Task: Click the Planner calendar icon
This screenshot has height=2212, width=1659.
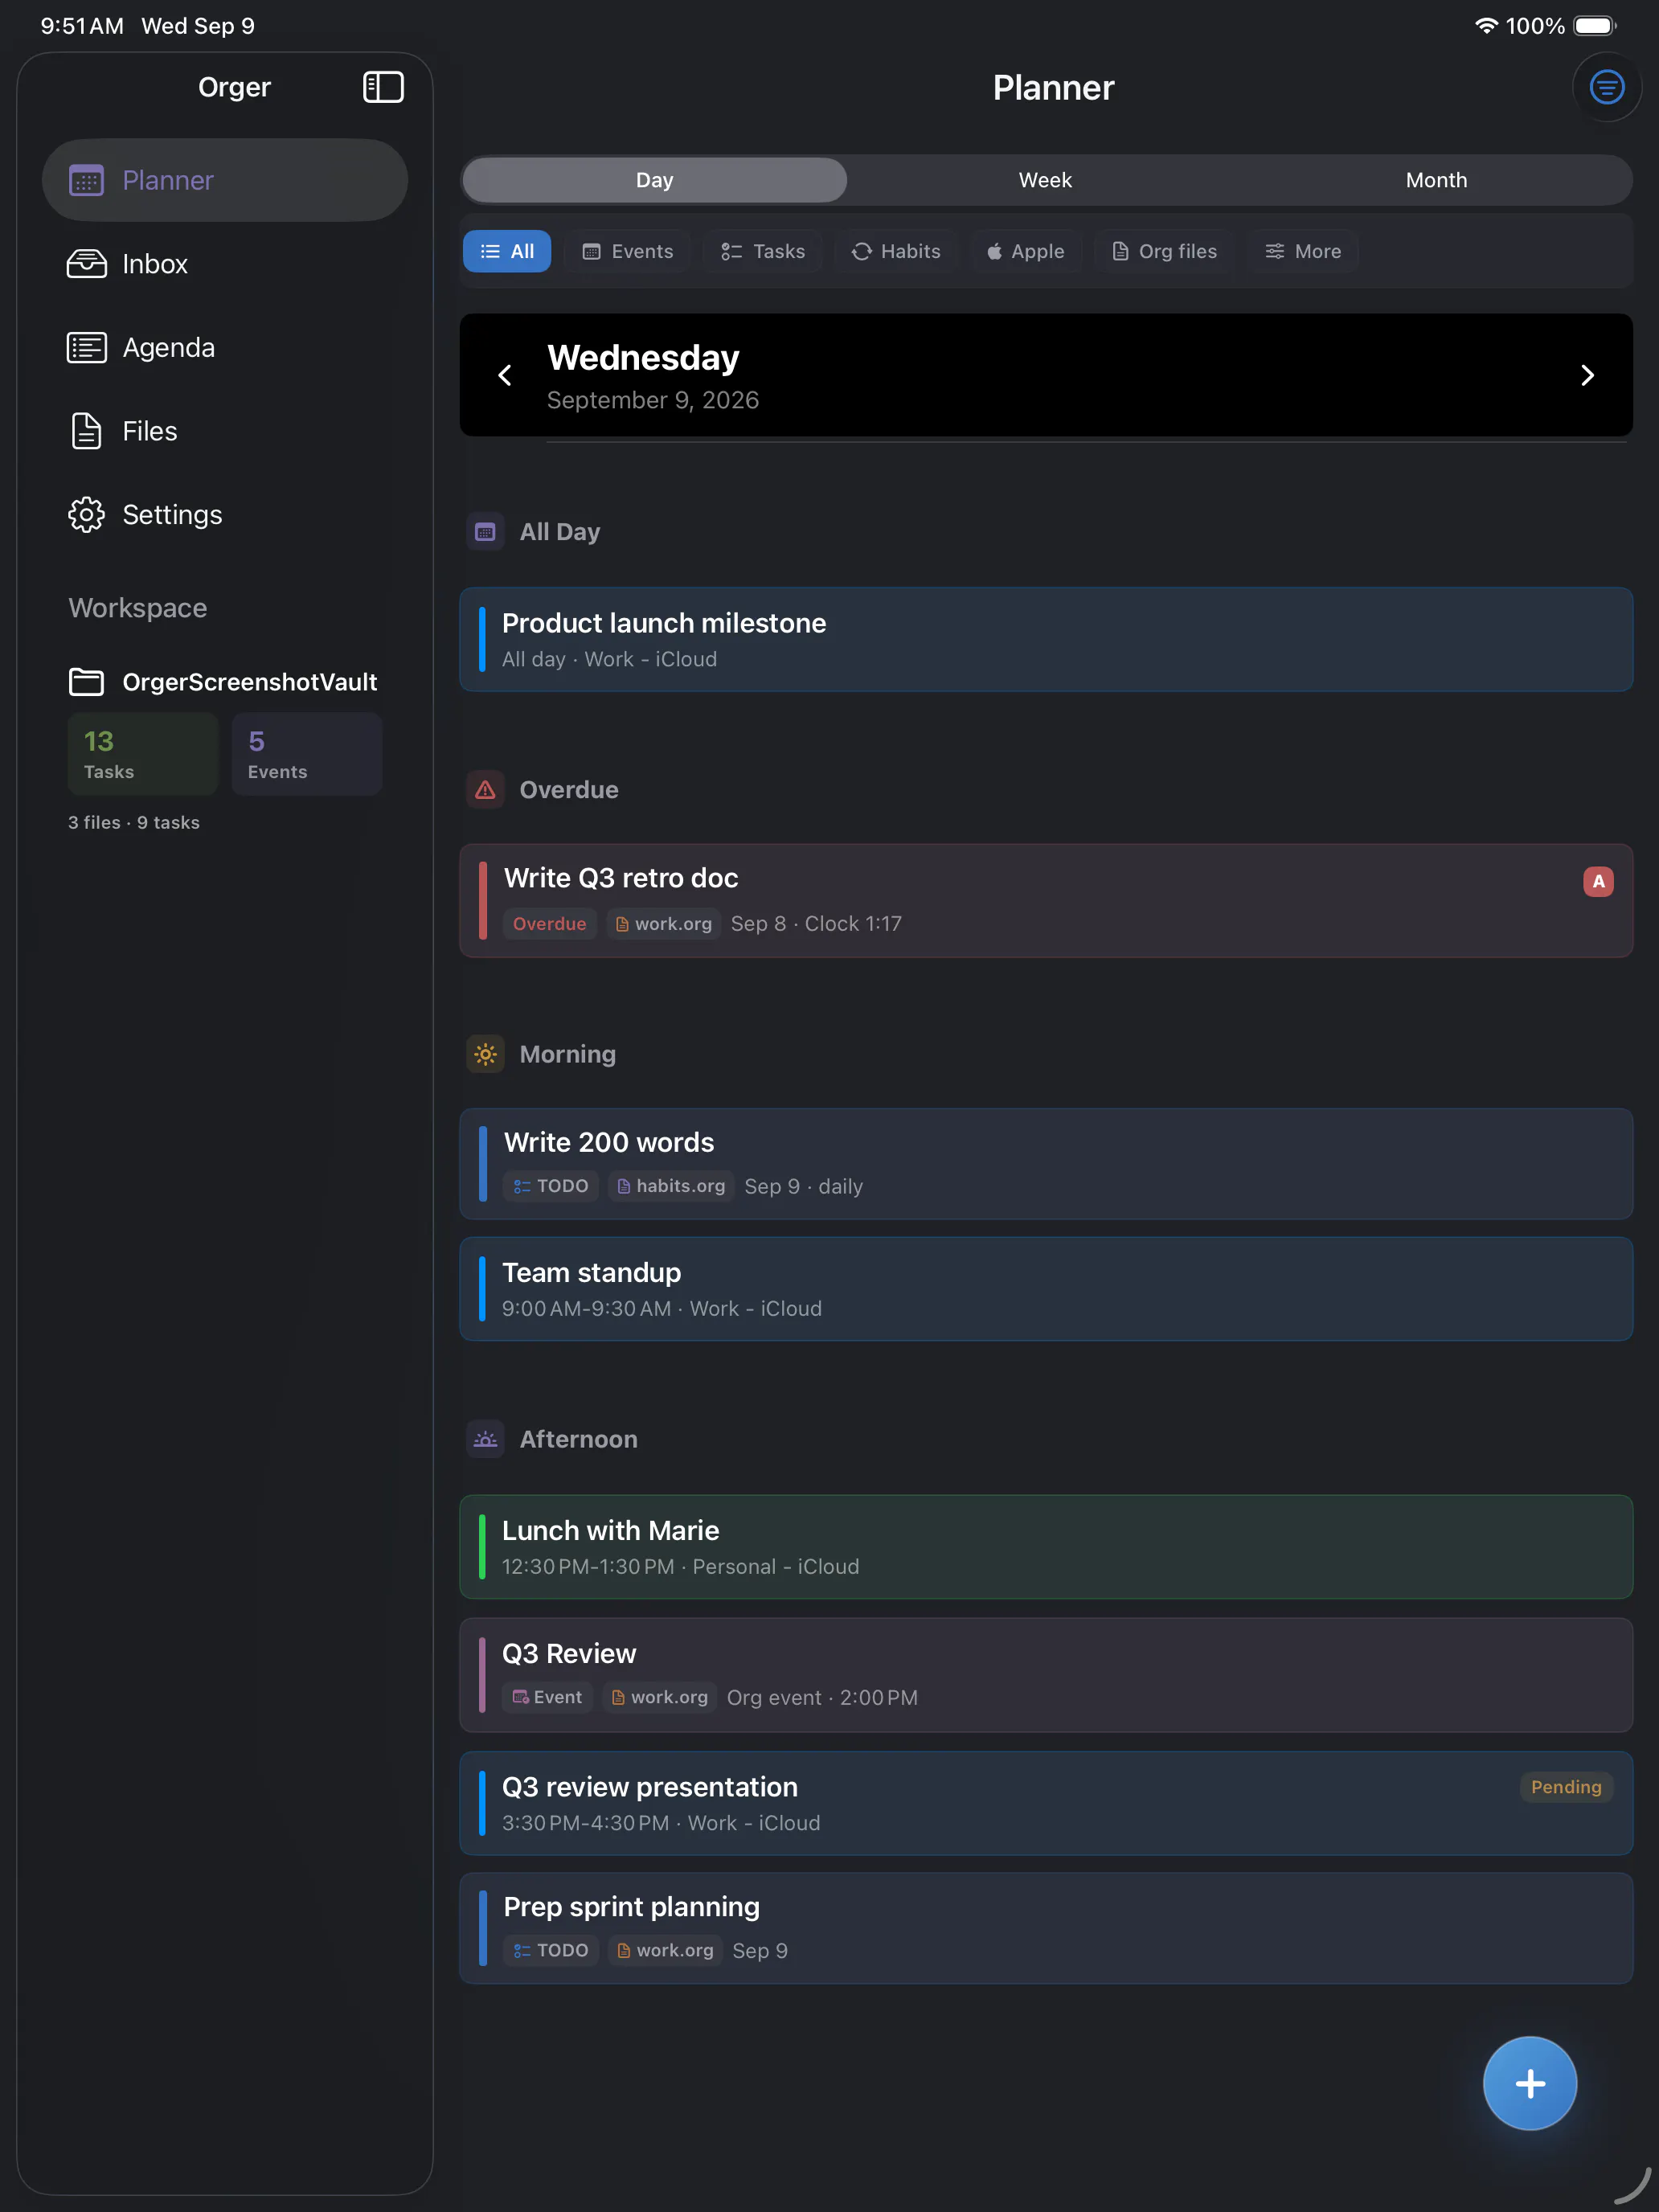Action: point(86,180)
